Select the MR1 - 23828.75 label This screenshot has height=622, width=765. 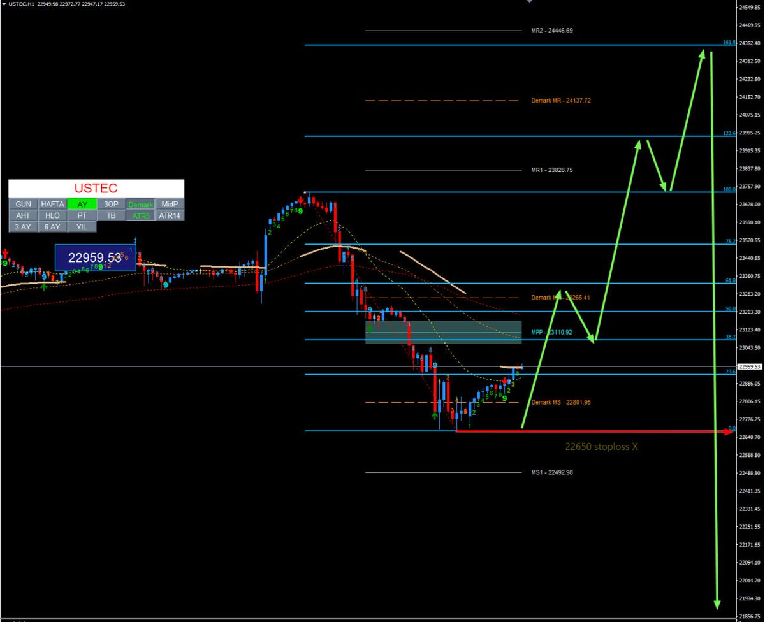(551, 170)
